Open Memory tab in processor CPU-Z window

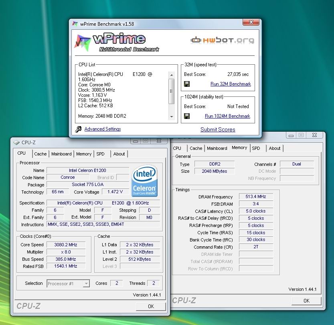tap(84, 154)
